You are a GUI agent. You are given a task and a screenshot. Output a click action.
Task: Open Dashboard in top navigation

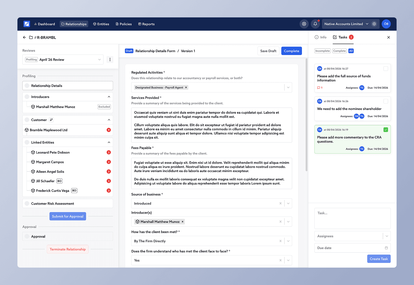[x=45, y=24]
